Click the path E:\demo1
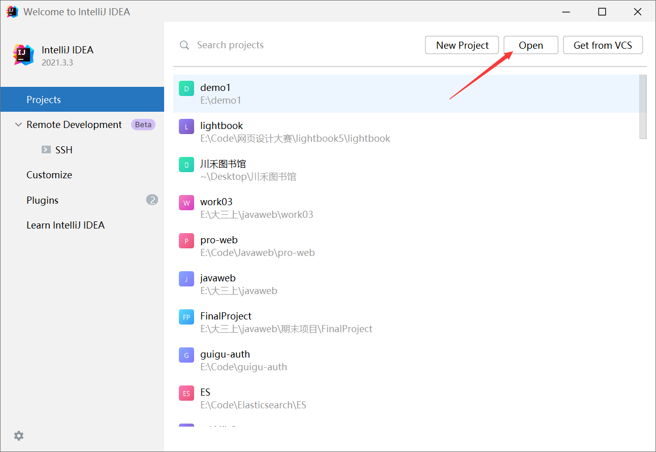This screenshot has width=656, height=452. click(221, 100)
